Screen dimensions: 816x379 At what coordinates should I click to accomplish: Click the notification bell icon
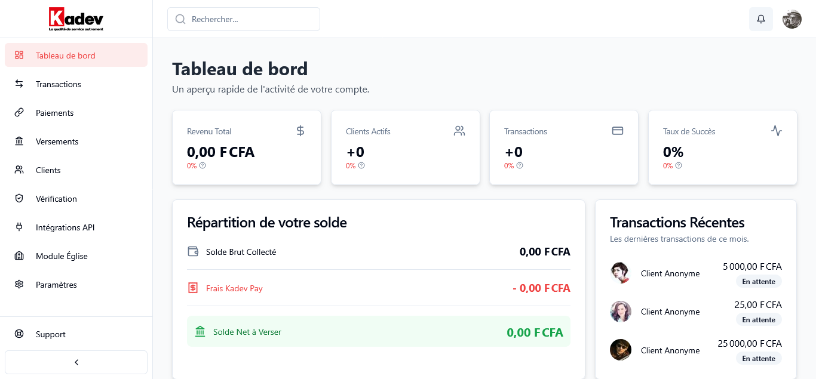[760, 19]
